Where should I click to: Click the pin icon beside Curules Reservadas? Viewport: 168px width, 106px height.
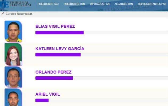pyautogui.click(x=3, y=14)
